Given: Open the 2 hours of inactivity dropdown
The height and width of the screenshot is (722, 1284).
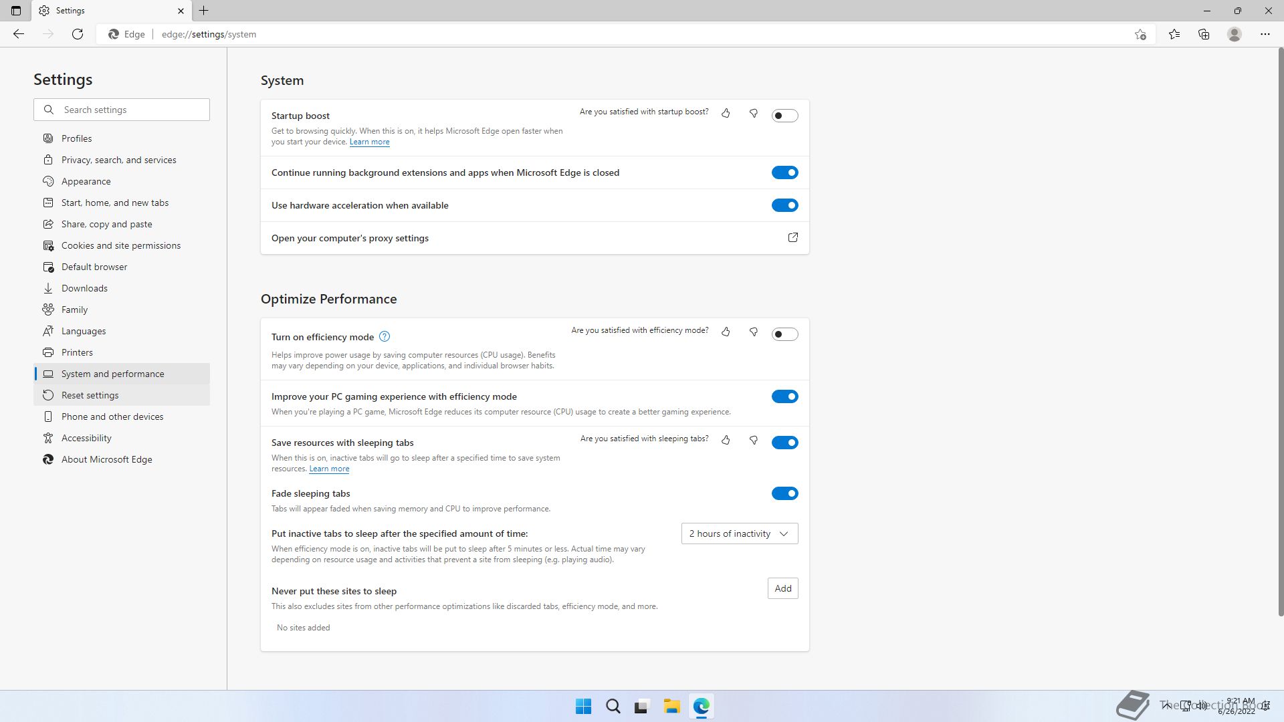Looking at the screenshot, I should coord(740,533).
